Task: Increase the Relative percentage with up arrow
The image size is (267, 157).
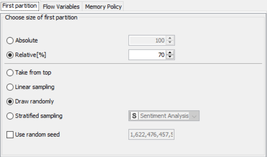Action: (170, 53)
